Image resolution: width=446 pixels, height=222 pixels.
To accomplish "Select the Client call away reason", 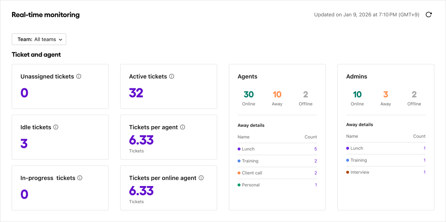I will (x=252, y=173).
